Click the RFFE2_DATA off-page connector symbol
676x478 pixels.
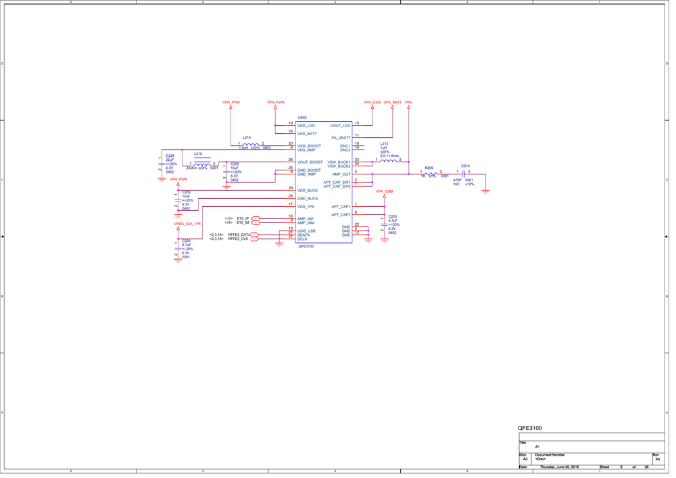(x=254, y=235)
